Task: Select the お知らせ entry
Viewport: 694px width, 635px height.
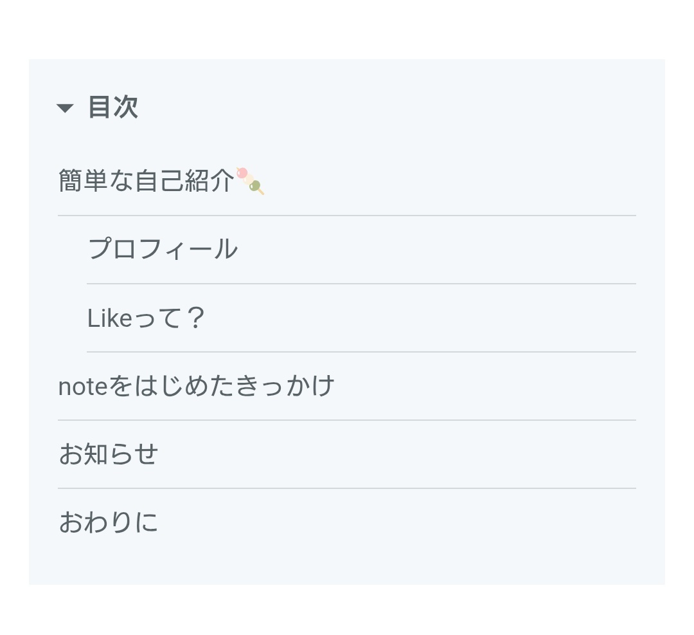Action: coord(108,454)
